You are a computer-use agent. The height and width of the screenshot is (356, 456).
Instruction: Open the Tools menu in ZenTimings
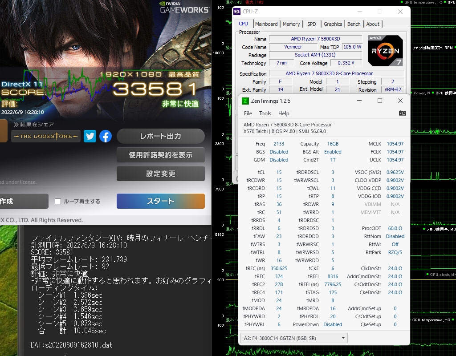click(x=265, y=113)
